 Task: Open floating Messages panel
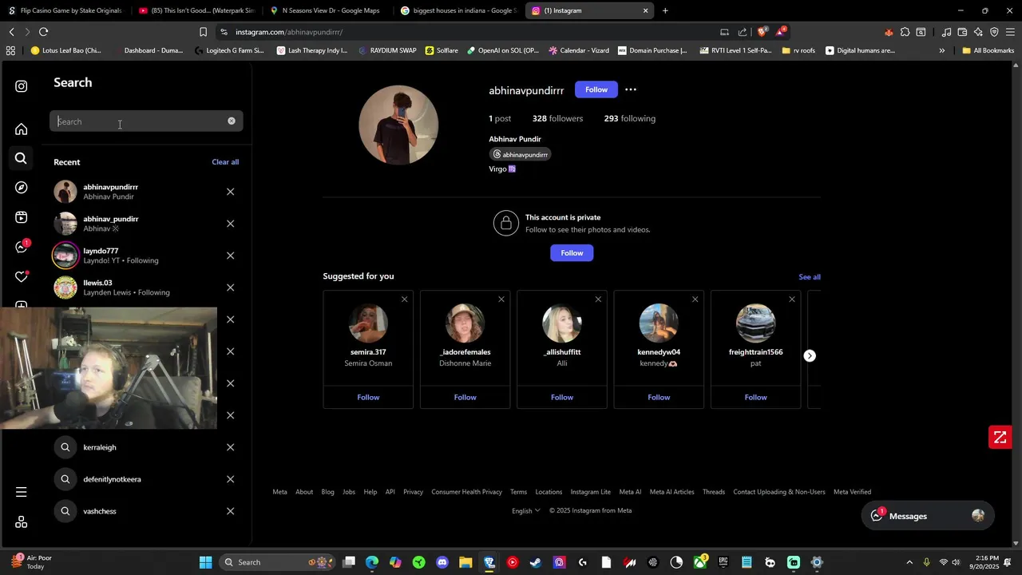pos(928,516)
